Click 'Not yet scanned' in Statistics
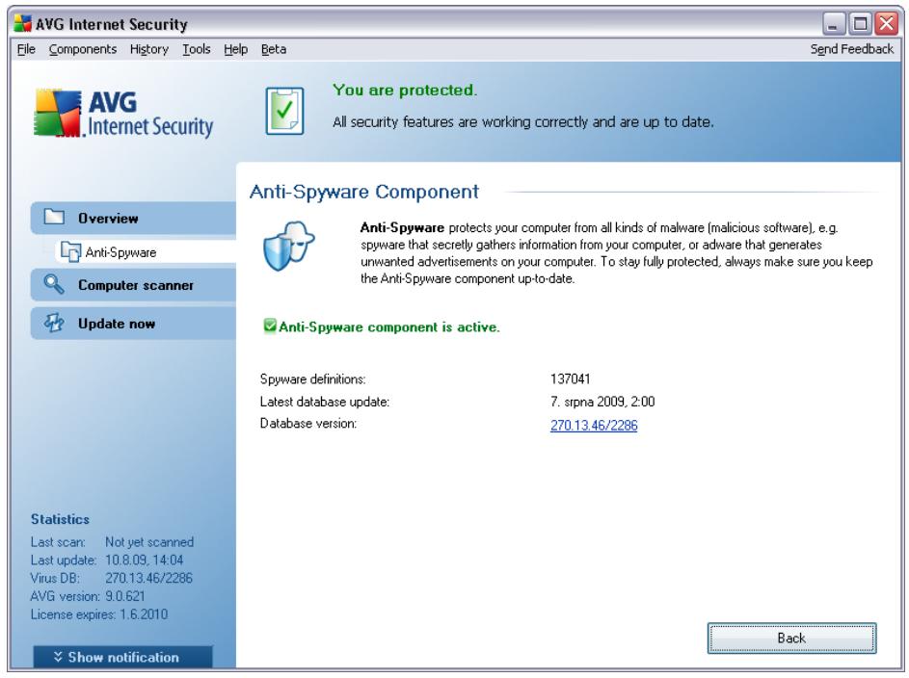The image size is (909, 678). click(149, 542)
